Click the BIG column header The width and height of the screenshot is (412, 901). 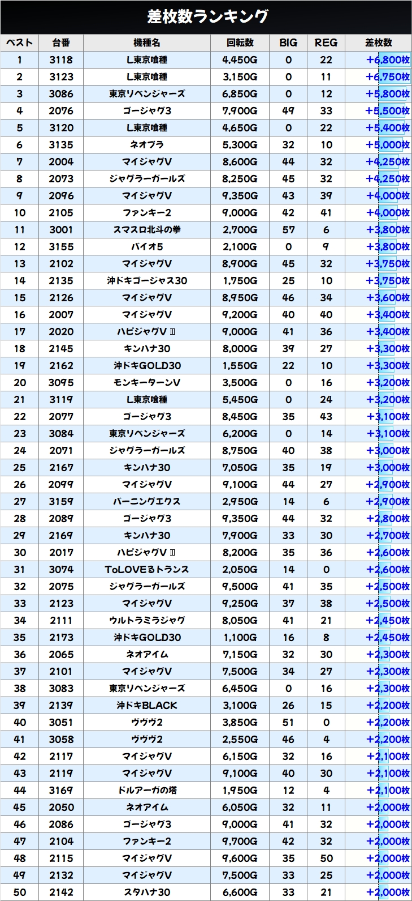pos(288,42)
